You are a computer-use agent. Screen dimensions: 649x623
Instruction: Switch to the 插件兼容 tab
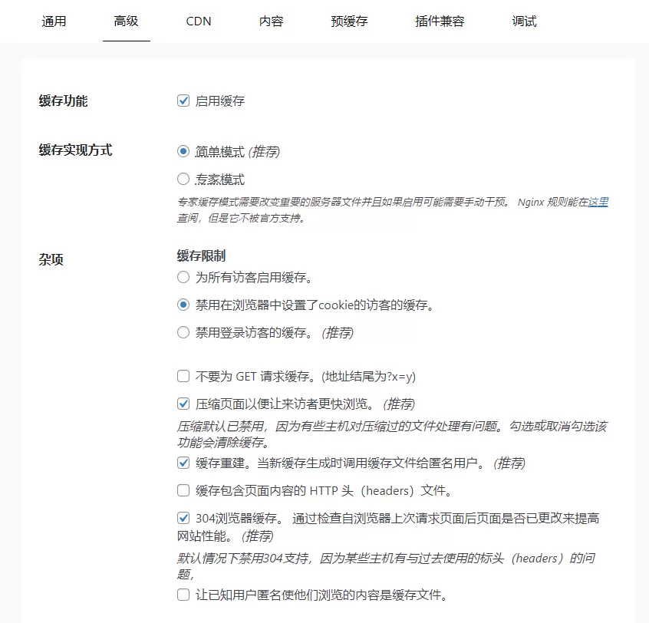(x=440, y=21)
